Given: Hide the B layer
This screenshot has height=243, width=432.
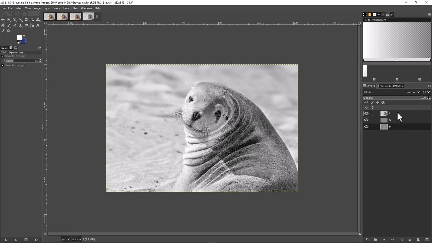Looking at the screenshot, I should (366, 127).
